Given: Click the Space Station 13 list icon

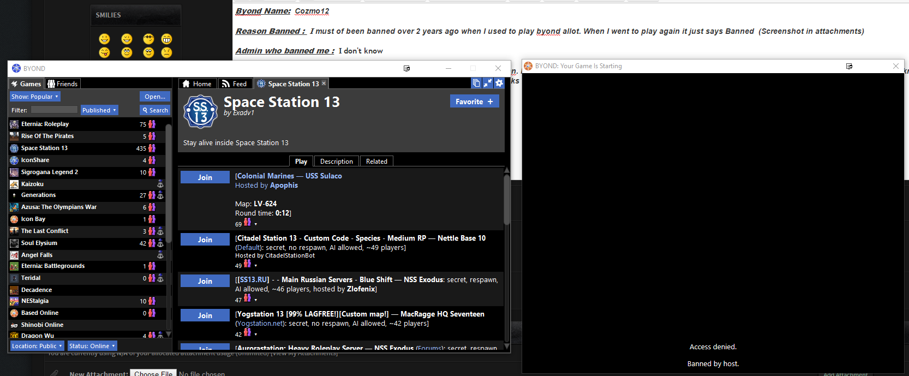Looking at the screenshot, I should click(14, 148).
